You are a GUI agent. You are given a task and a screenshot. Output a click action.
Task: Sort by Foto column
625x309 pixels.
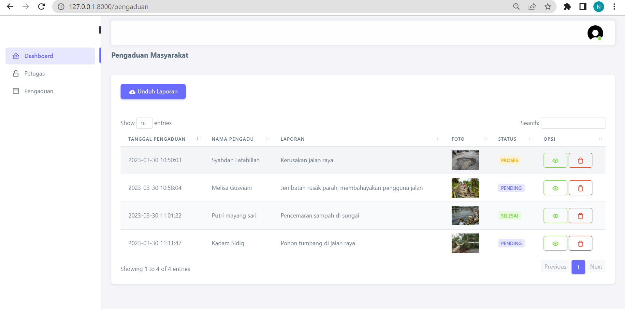[x=467, y=139]
